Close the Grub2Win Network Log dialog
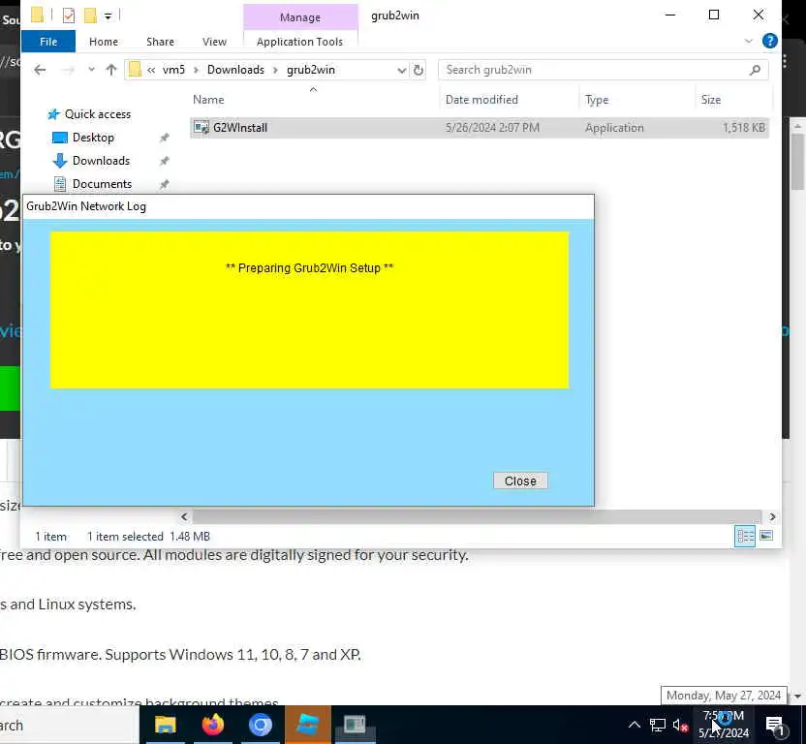This screenshot has width=806, height=744. pos(520,480)
